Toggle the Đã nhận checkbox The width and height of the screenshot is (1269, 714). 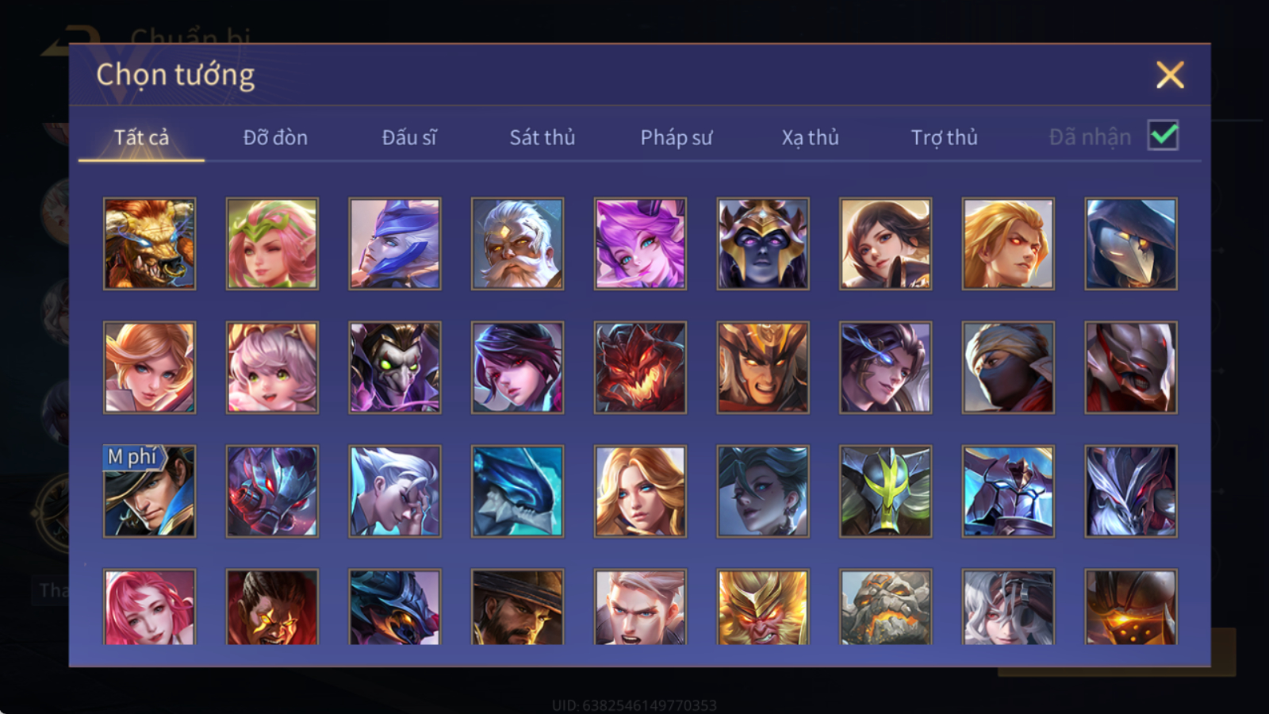pos(1163,136)
